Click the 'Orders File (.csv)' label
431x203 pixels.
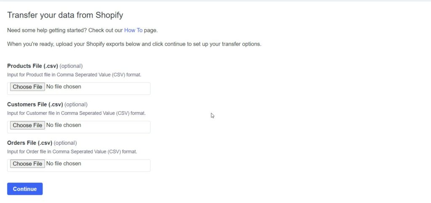pyautogui.click(x=30, y=143)
